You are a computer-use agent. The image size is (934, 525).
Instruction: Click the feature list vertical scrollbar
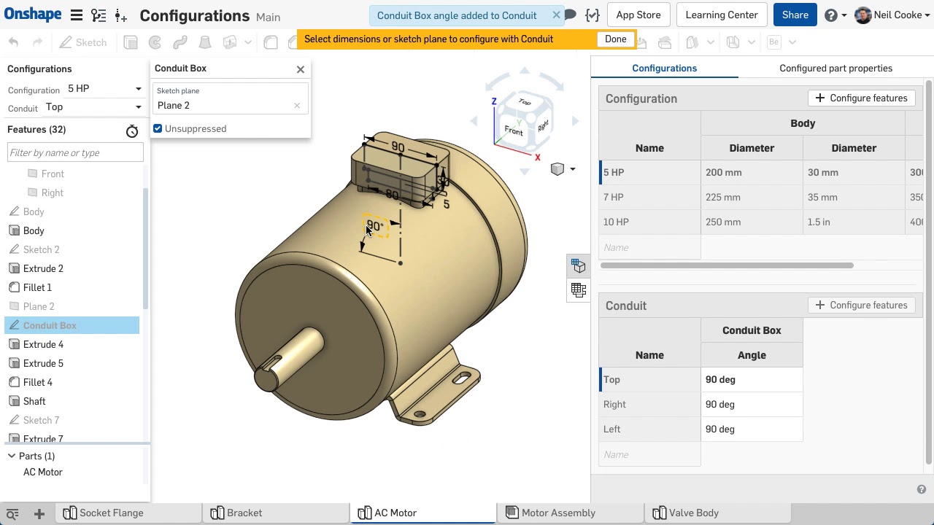pos(145,248)
